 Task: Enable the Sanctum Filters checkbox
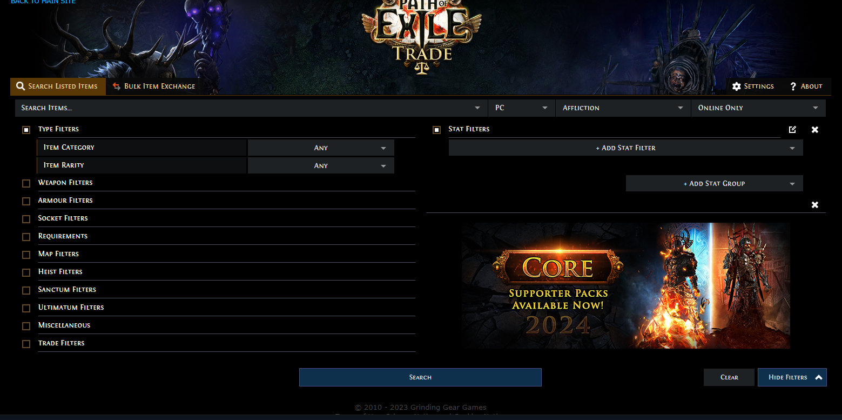click(x=26, y=290)
